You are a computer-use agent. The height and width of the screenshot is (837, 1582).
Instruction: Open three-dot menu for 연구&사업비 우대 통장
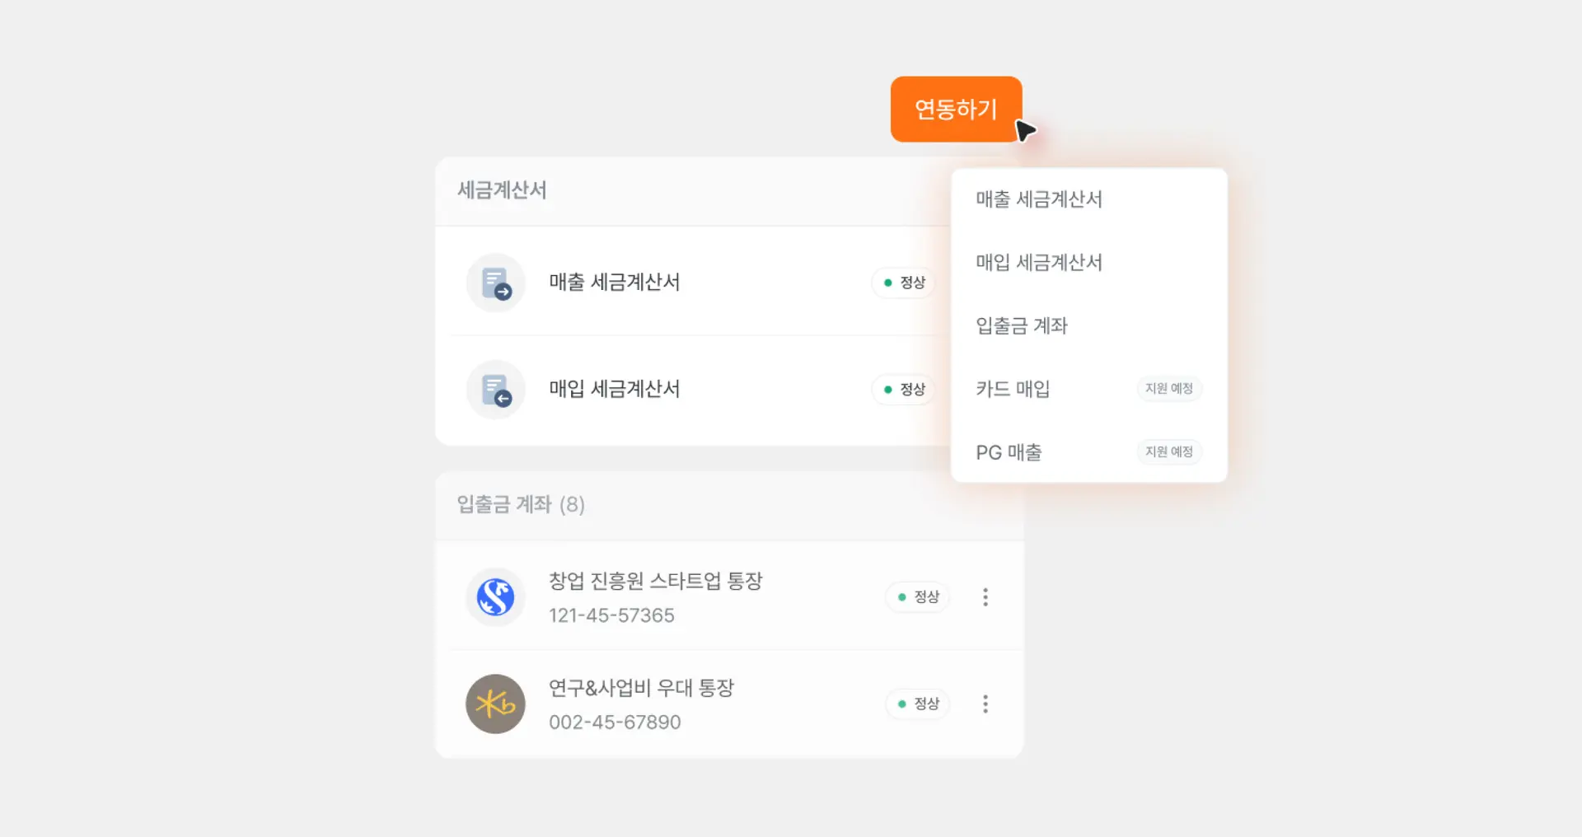pos(985,704)
